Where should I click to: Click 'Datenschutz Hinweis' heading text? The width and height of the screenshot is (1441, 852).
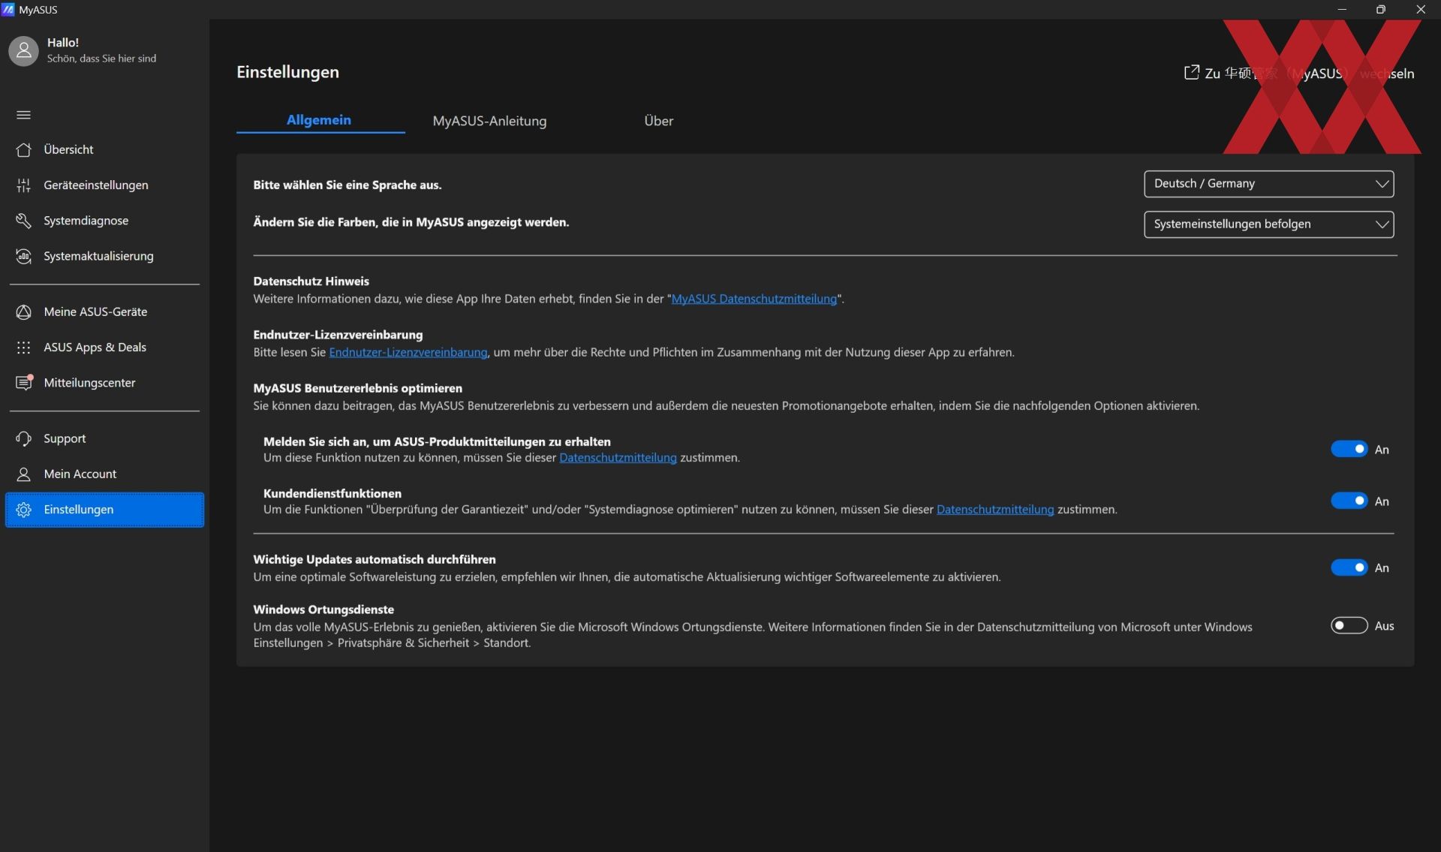pyautogui.click(x=311, y=281)
